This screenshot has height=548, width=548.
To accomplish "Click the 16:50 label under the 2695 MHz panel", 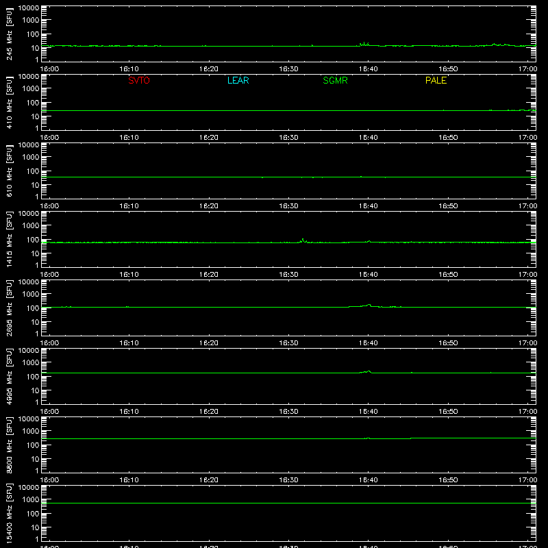I will [448, 343].
